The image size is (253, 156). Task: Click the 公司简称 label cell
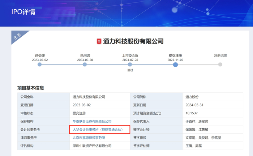click(x=156, y=97)
